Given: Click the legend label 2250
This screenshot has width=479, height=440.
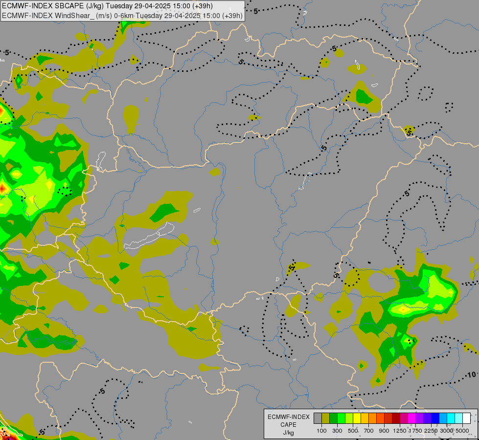Looking at the screenshot, I should click(x=431, y=431).
